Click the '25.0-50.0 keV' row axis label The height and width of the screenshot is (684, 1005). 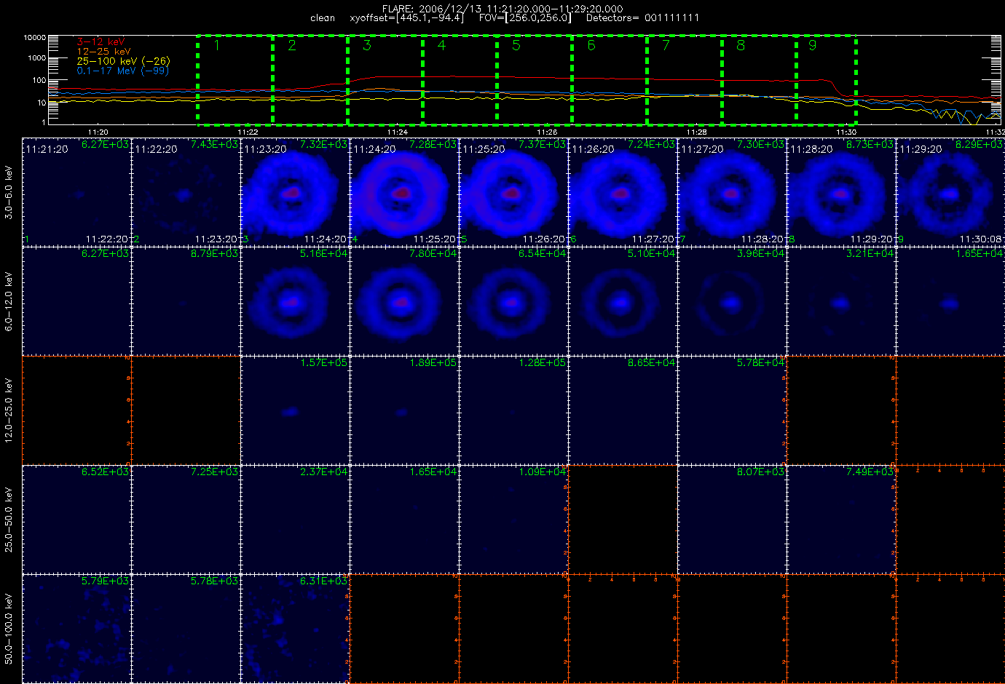(x=9, y=520)
